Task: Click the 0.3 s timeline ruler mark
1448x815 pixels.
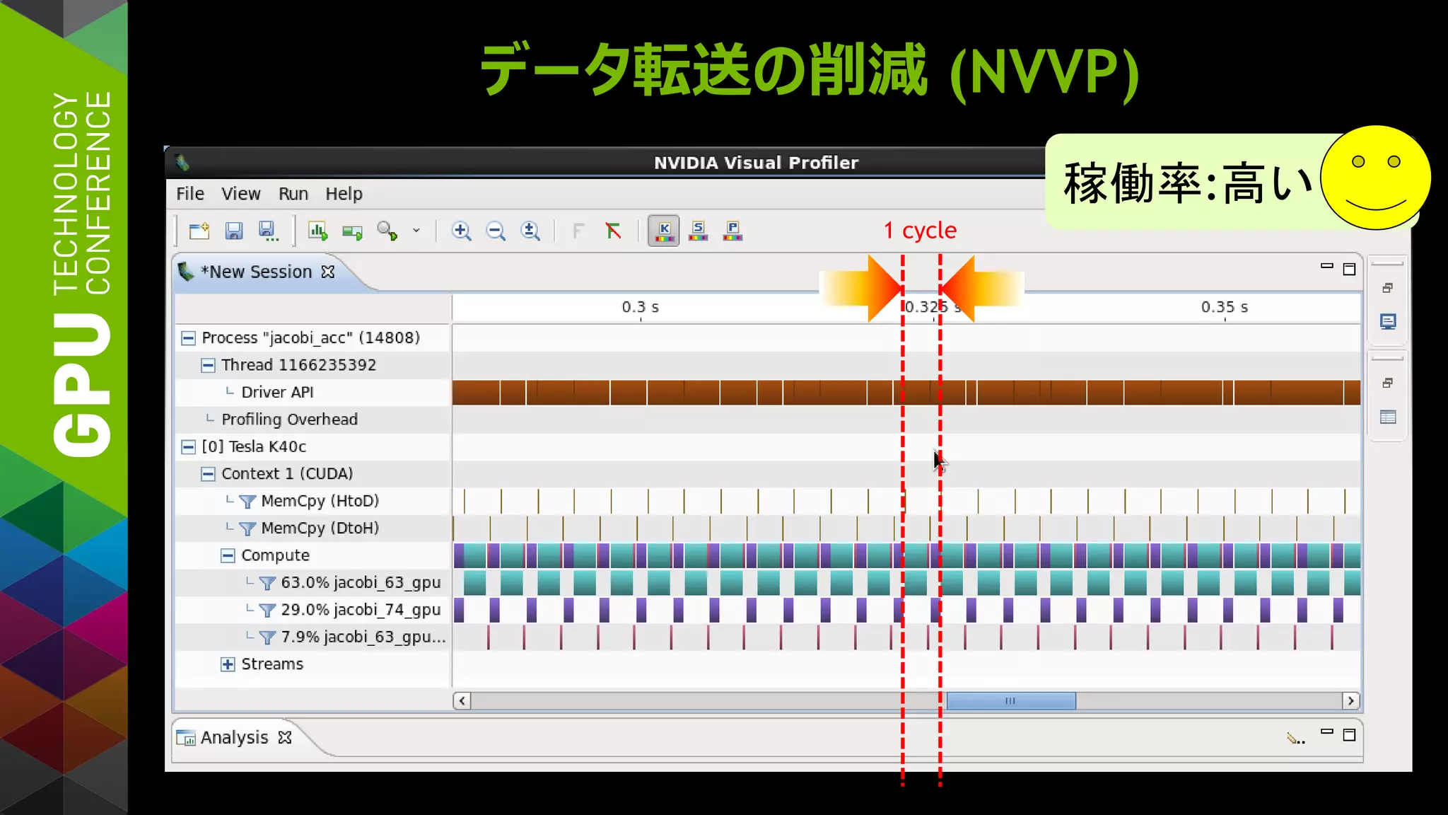Action: (x=641, y=308)
